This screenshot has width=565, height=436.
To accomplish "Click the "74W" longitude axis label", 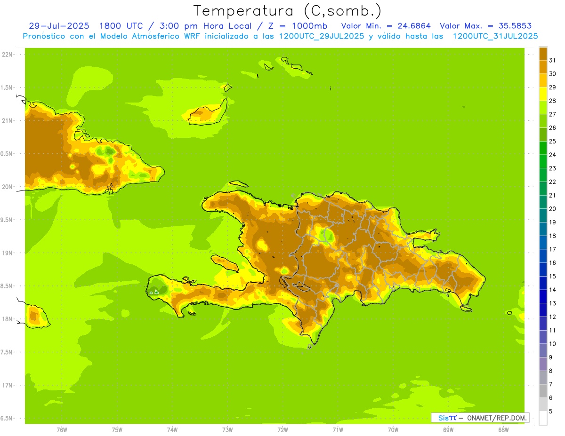I will tap(172, 430).
